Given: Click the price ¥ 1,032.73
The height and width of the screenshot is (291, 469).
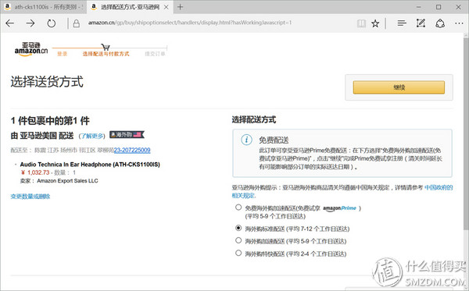Looking at the screenshot, I should pos(35,173).
